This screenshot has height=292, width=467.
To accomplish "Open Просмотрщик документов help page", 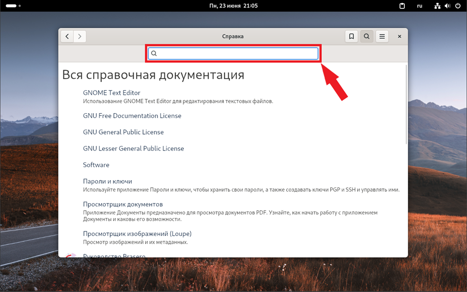I will coord(123,204).
